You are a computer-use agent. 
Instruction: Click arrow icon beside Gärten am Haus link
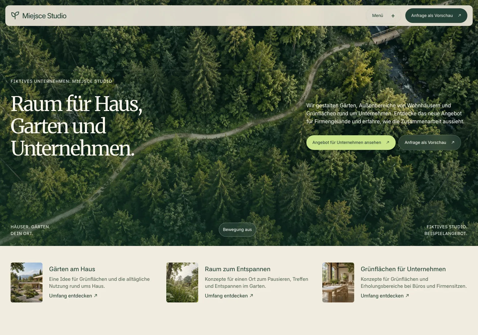pyautogui.click(x=96, y=295)
